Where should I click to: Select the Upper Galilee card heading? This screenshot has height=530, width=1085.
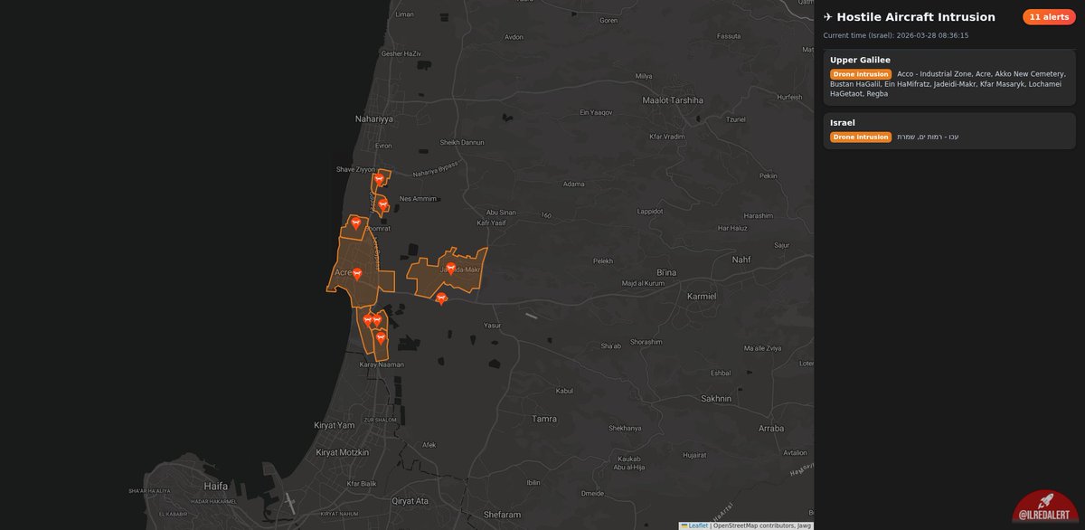860,60
